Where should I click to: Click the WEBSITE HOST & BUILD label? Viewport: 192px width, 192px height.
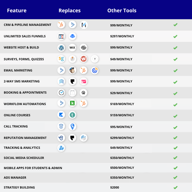(x=21, y=47)
